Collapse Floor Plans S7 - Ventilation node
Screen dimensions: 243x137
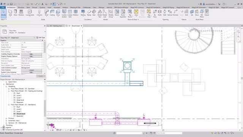pos(9,105)
